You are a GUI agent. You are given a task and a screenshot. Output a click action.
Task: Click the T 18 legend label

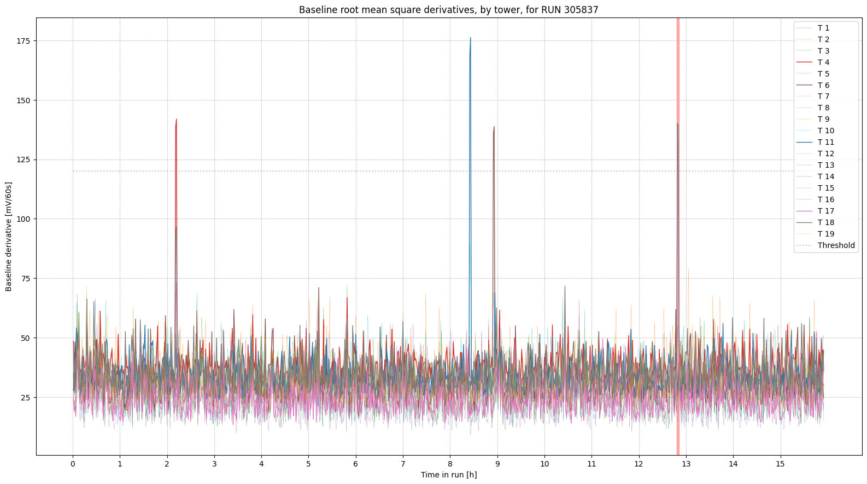point(825,222)
